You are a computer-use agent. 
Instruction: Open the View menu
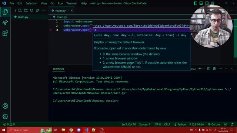coord(44,3)
